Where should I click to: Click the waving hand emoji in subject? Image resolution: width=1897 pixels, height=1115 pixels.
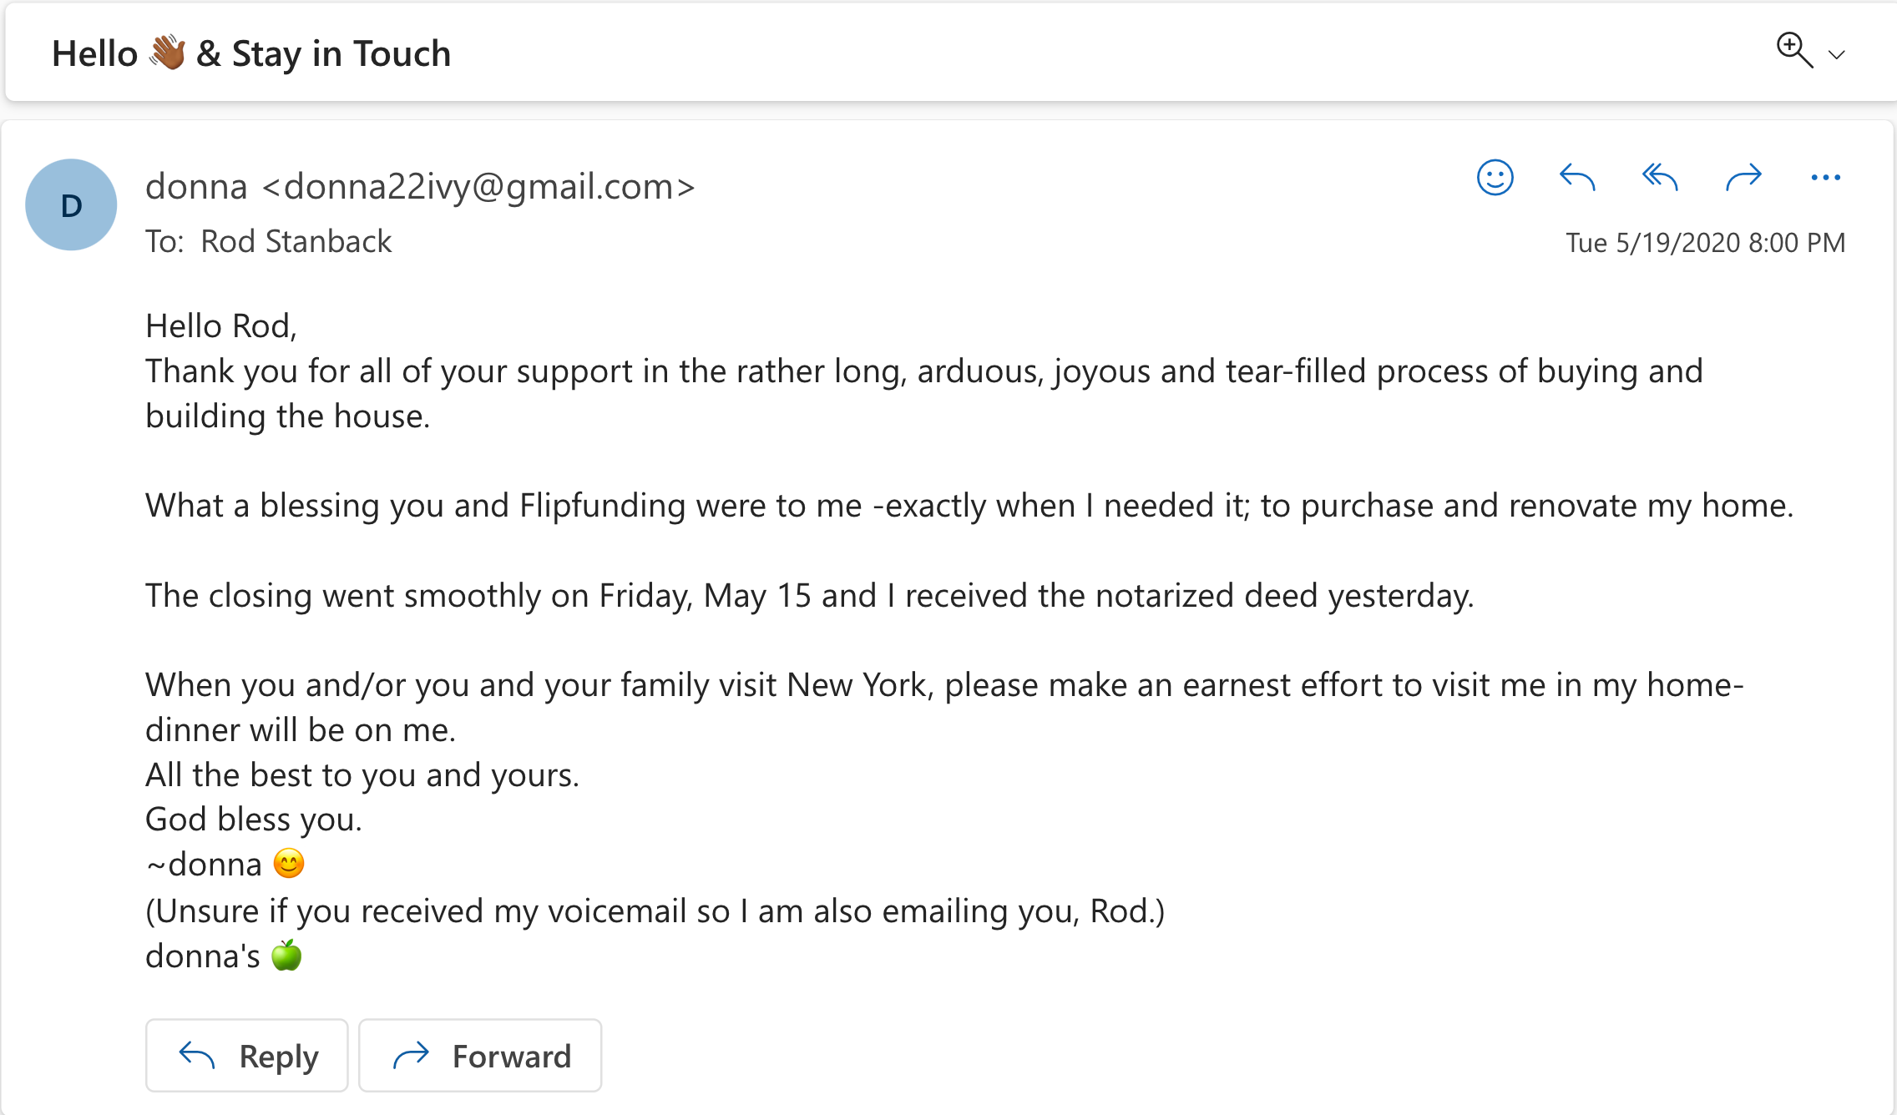pos(167,53)
